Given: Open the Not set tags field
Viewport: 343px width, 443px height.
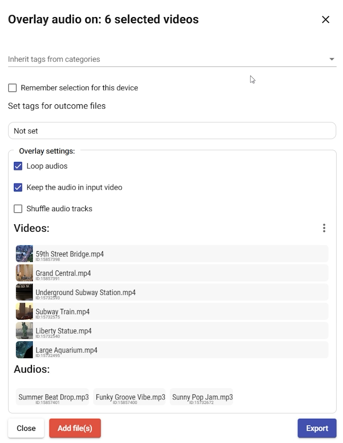Looking at the screenshot, I should coord(172,131).
